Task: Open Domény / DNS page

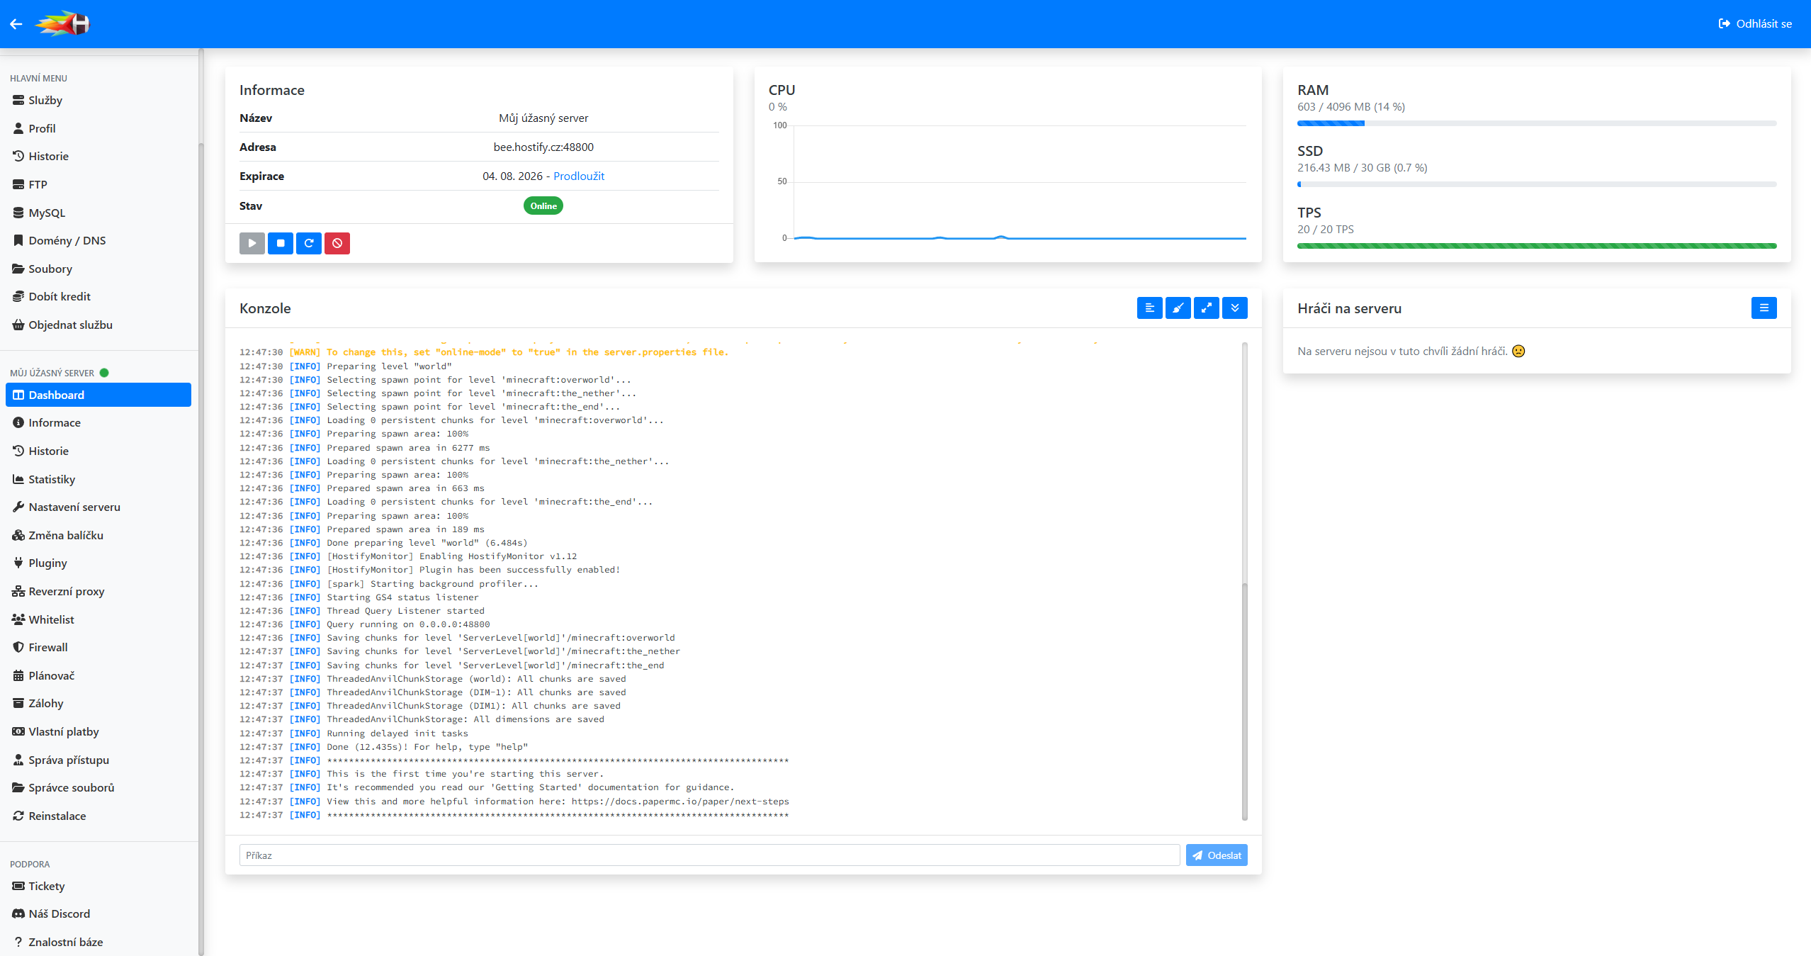Action: click(98, 240)
